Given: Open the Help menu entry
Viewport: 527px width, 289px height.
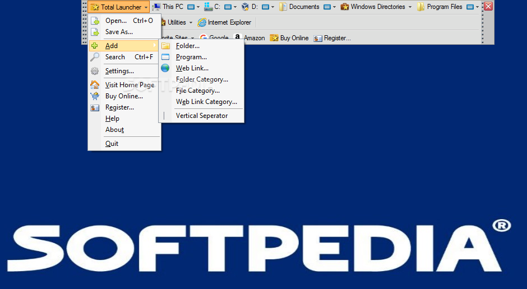Looking at the screenshot, I should click(x=124, y=119).
